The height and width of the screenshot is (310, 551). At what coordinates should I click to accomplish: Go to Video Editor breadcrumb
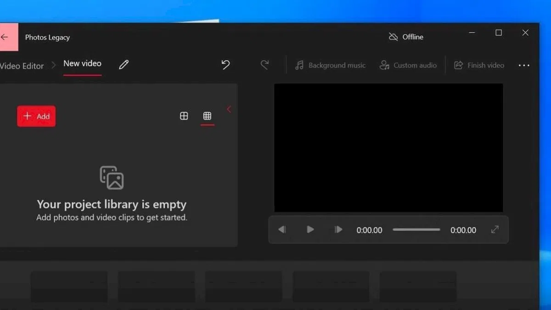[x=22, y=66]
